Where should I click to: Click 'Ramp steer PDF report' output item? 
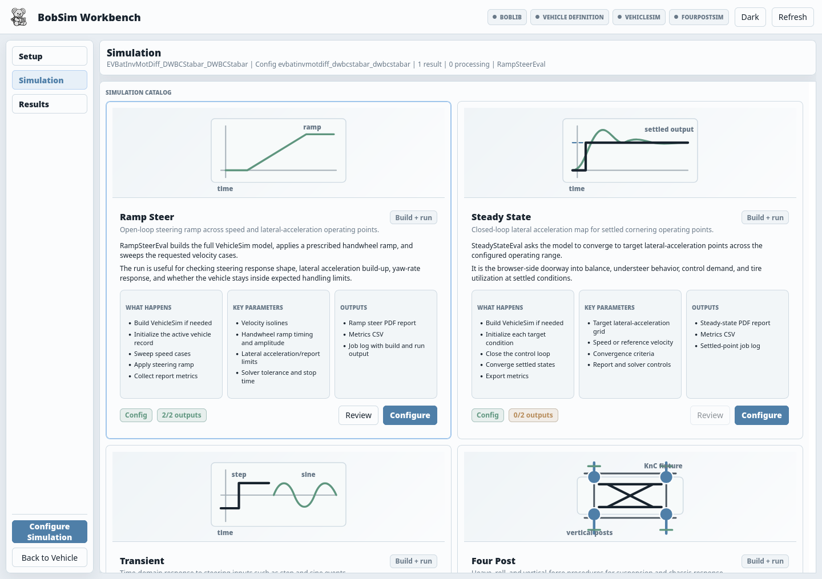(382, 323)
